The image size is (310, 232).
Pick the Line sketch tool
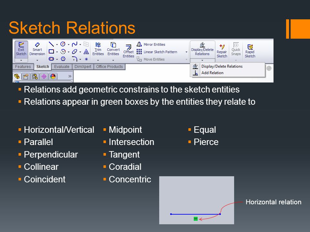point(51,44)
